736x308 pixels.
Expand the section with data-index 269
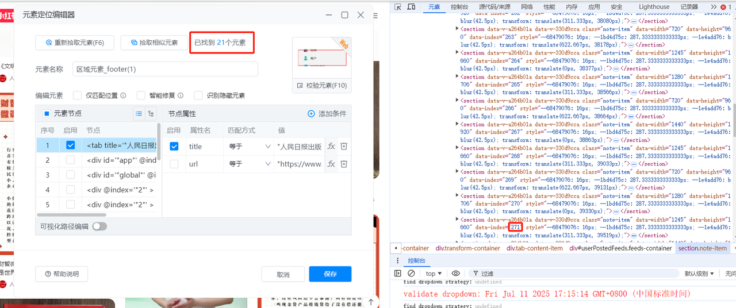[x=458, y=172]
